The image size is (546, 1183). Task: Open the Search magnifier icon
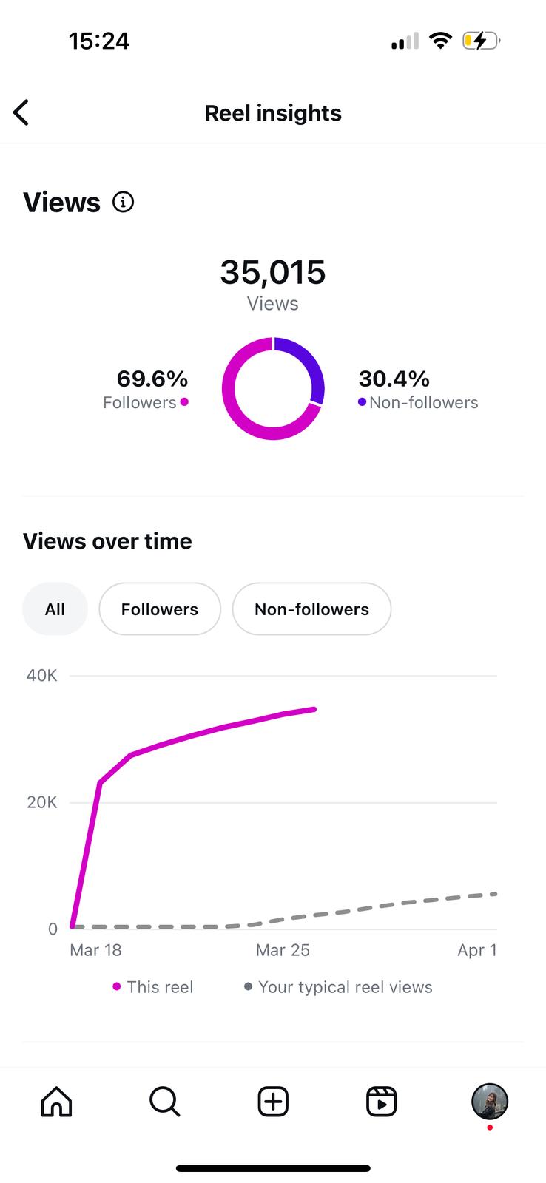tap(164, 1102)
